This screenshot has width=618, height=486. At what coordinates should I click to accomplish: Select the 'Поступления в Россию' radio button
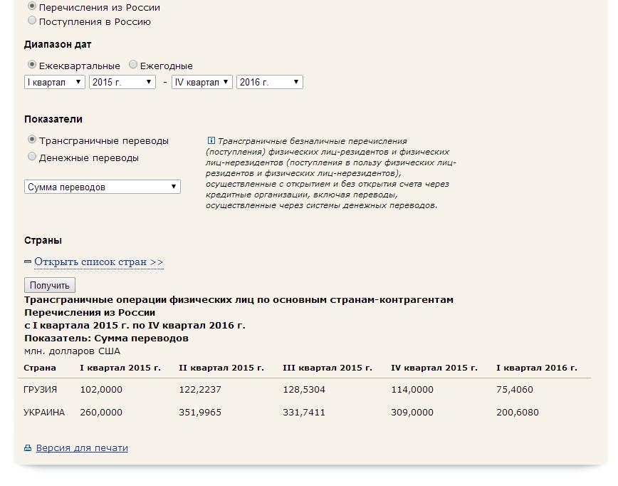coord(32,21)
